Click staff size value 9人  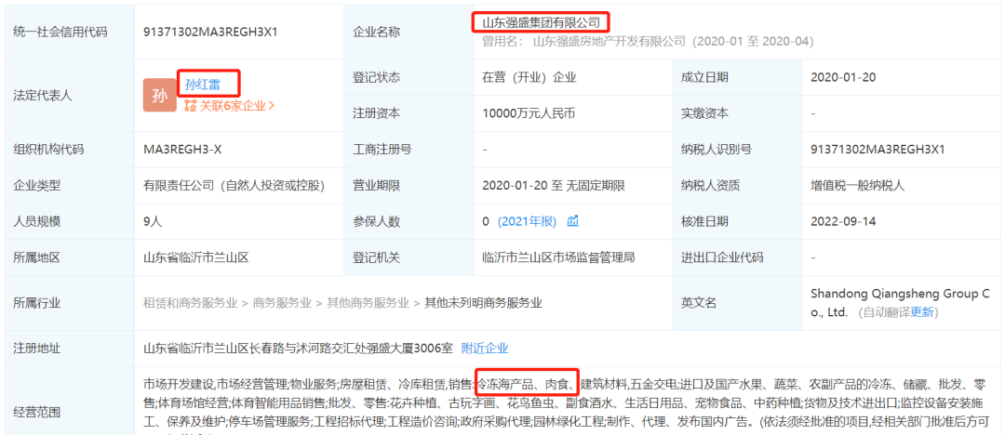(153, 221)
